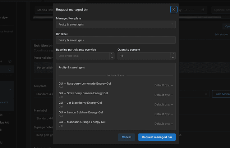Increase the Baseline participants override value
This screenshot has height=148, width=230.
coord(112,54)
